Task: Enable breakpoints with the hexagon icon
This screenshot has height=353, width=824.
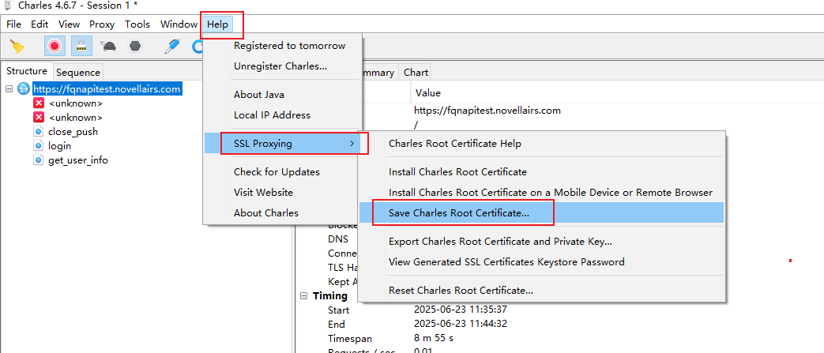Action: [135, 47]
